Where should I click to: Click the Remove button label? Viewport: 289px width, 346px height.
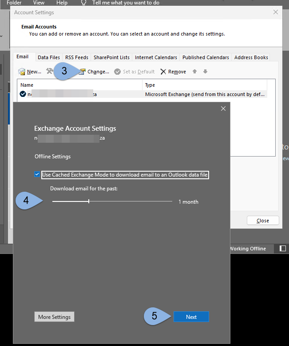point(177,72)
